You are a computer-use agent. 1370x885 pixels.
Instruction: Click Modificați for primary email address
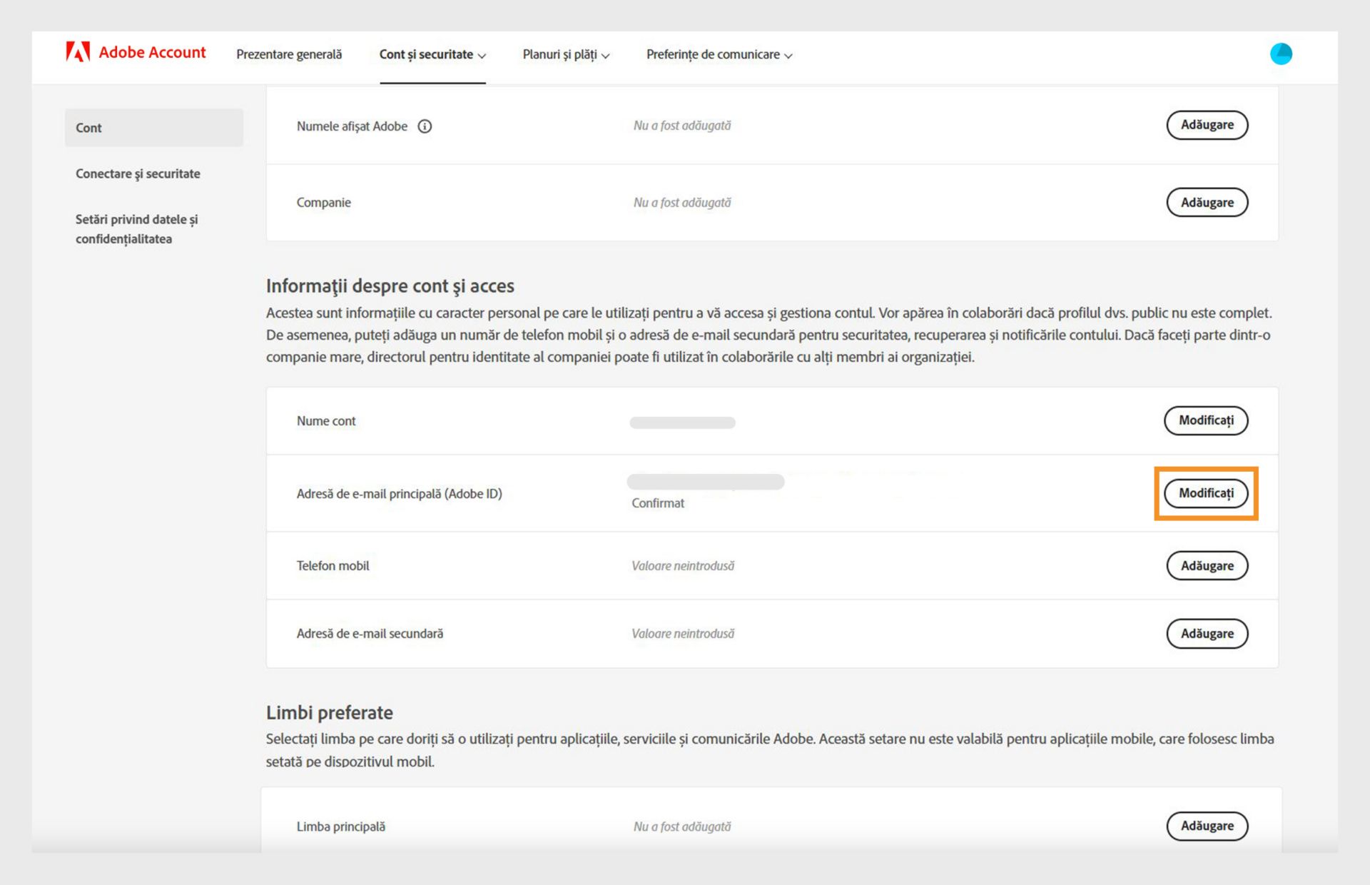coord(1206,493)
